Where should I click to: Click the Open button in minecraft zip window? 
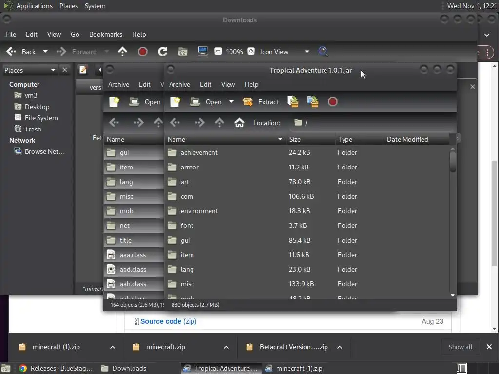pos(145,102)
